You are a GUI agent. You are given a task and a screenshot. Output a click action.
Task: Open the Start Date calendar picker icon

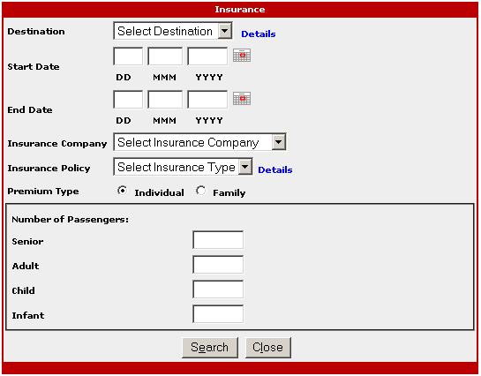pos(242,56)
